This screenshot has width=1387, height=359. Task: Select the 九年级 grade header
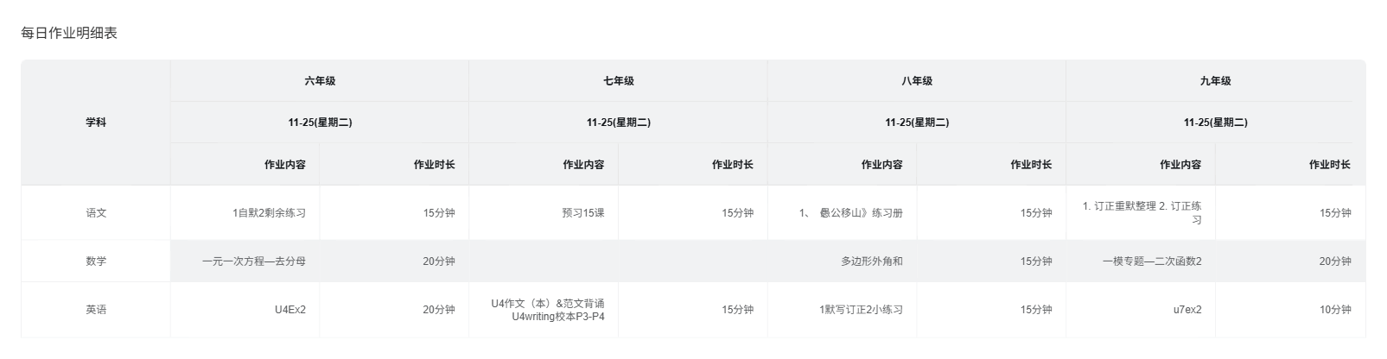point(1215,81)
